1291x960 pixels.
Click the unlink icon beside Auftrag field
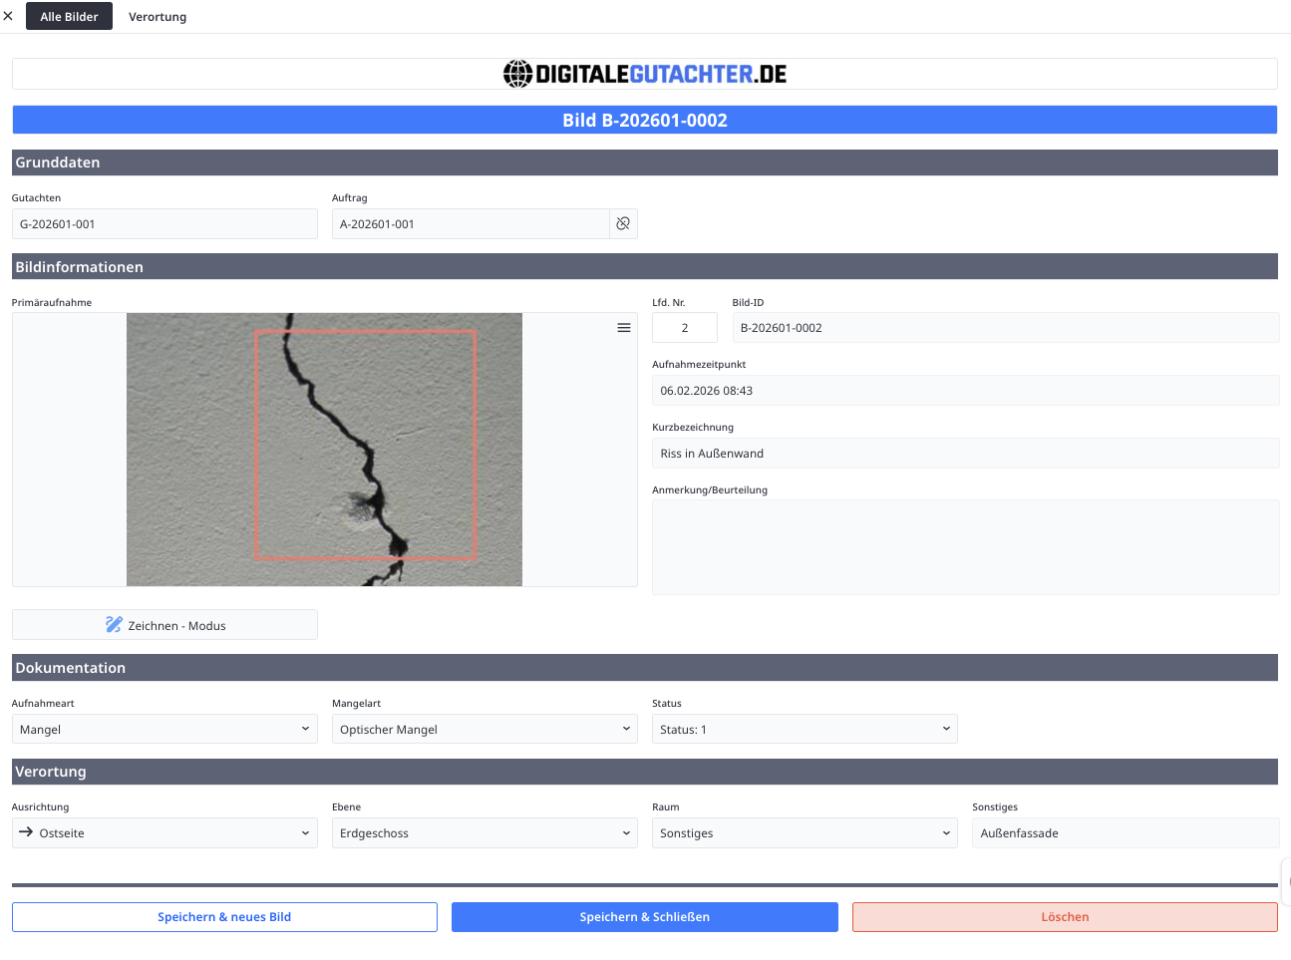623,224
